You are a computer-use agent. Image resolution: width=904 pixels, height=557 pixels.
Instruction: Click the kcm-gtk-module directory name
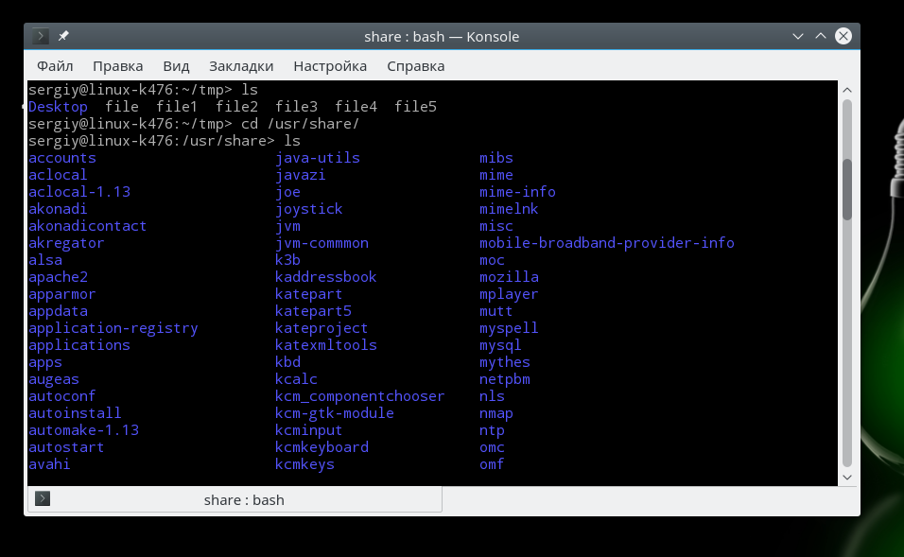pyautogui.click(x=335, y=413)
